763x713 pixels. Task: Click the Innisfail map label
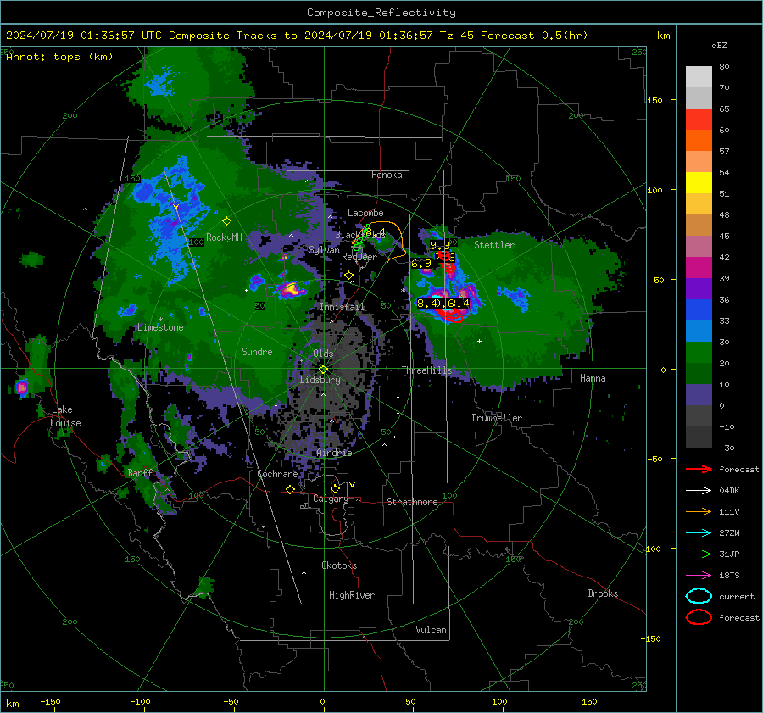pyautogui.click(x=343, y=307)
